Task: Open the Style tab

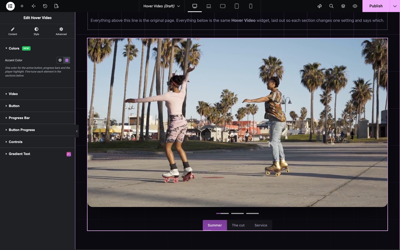Action: (x=36, y=31)
